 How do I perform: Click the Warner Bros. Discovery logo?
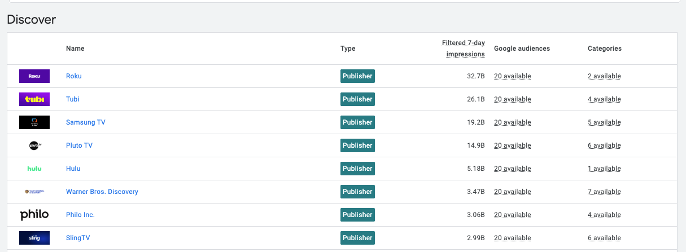pyautogui.click(x=34, y=192)
